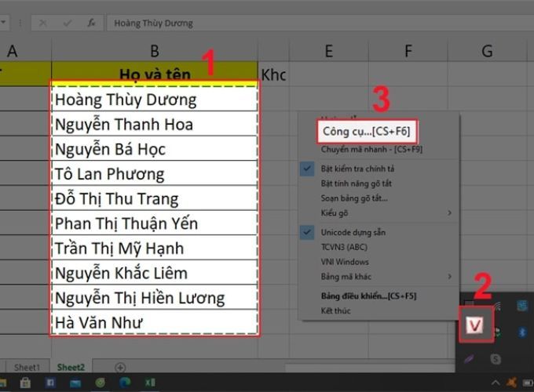Show hidden icons tray chevron
The height and width of the screenshot is (392, 534).
tap(496, 383)
